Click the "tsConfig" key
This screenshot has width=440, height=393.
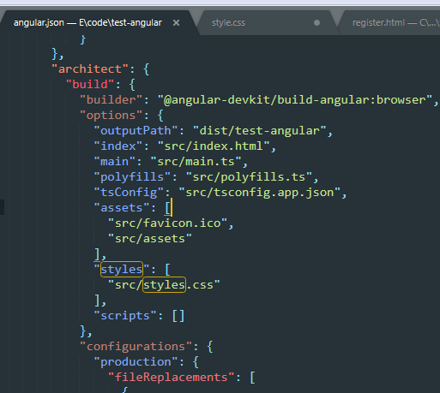[x=129, y=193]
